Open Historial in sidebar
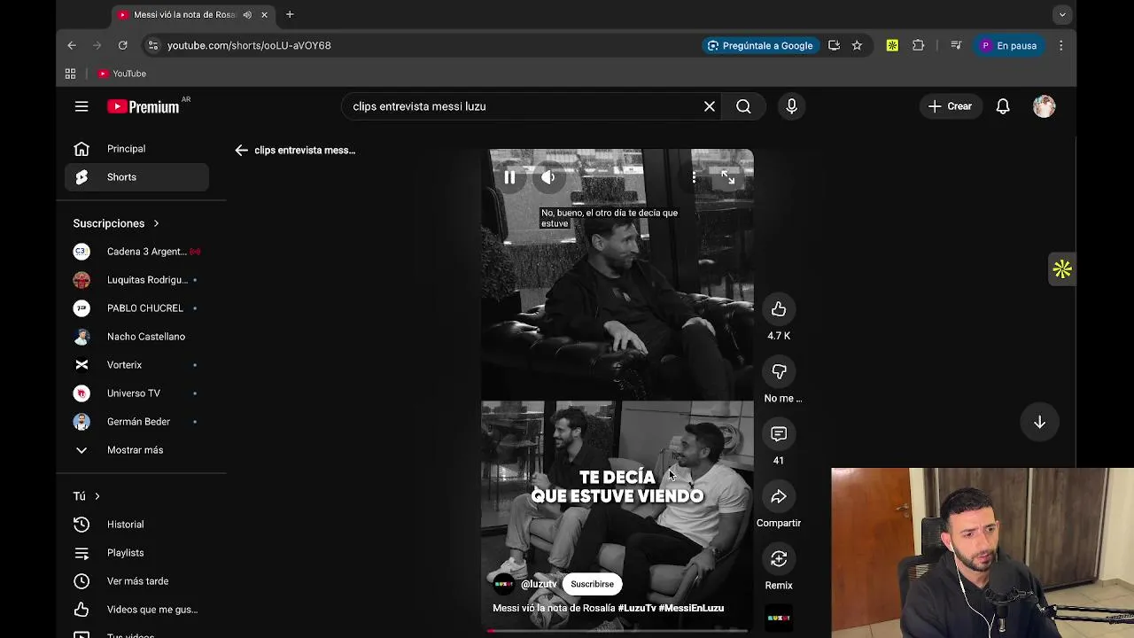 click(136, 525)
